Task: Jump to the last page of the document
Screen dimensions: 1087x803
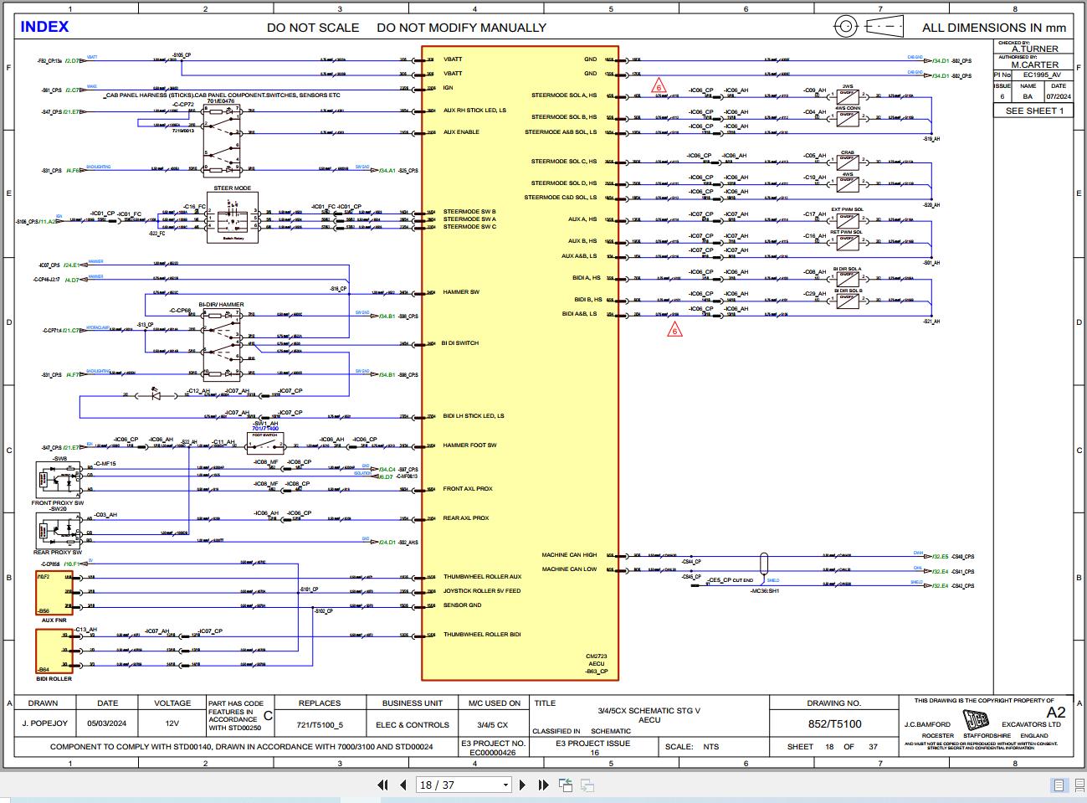Action: coord(543,785)
